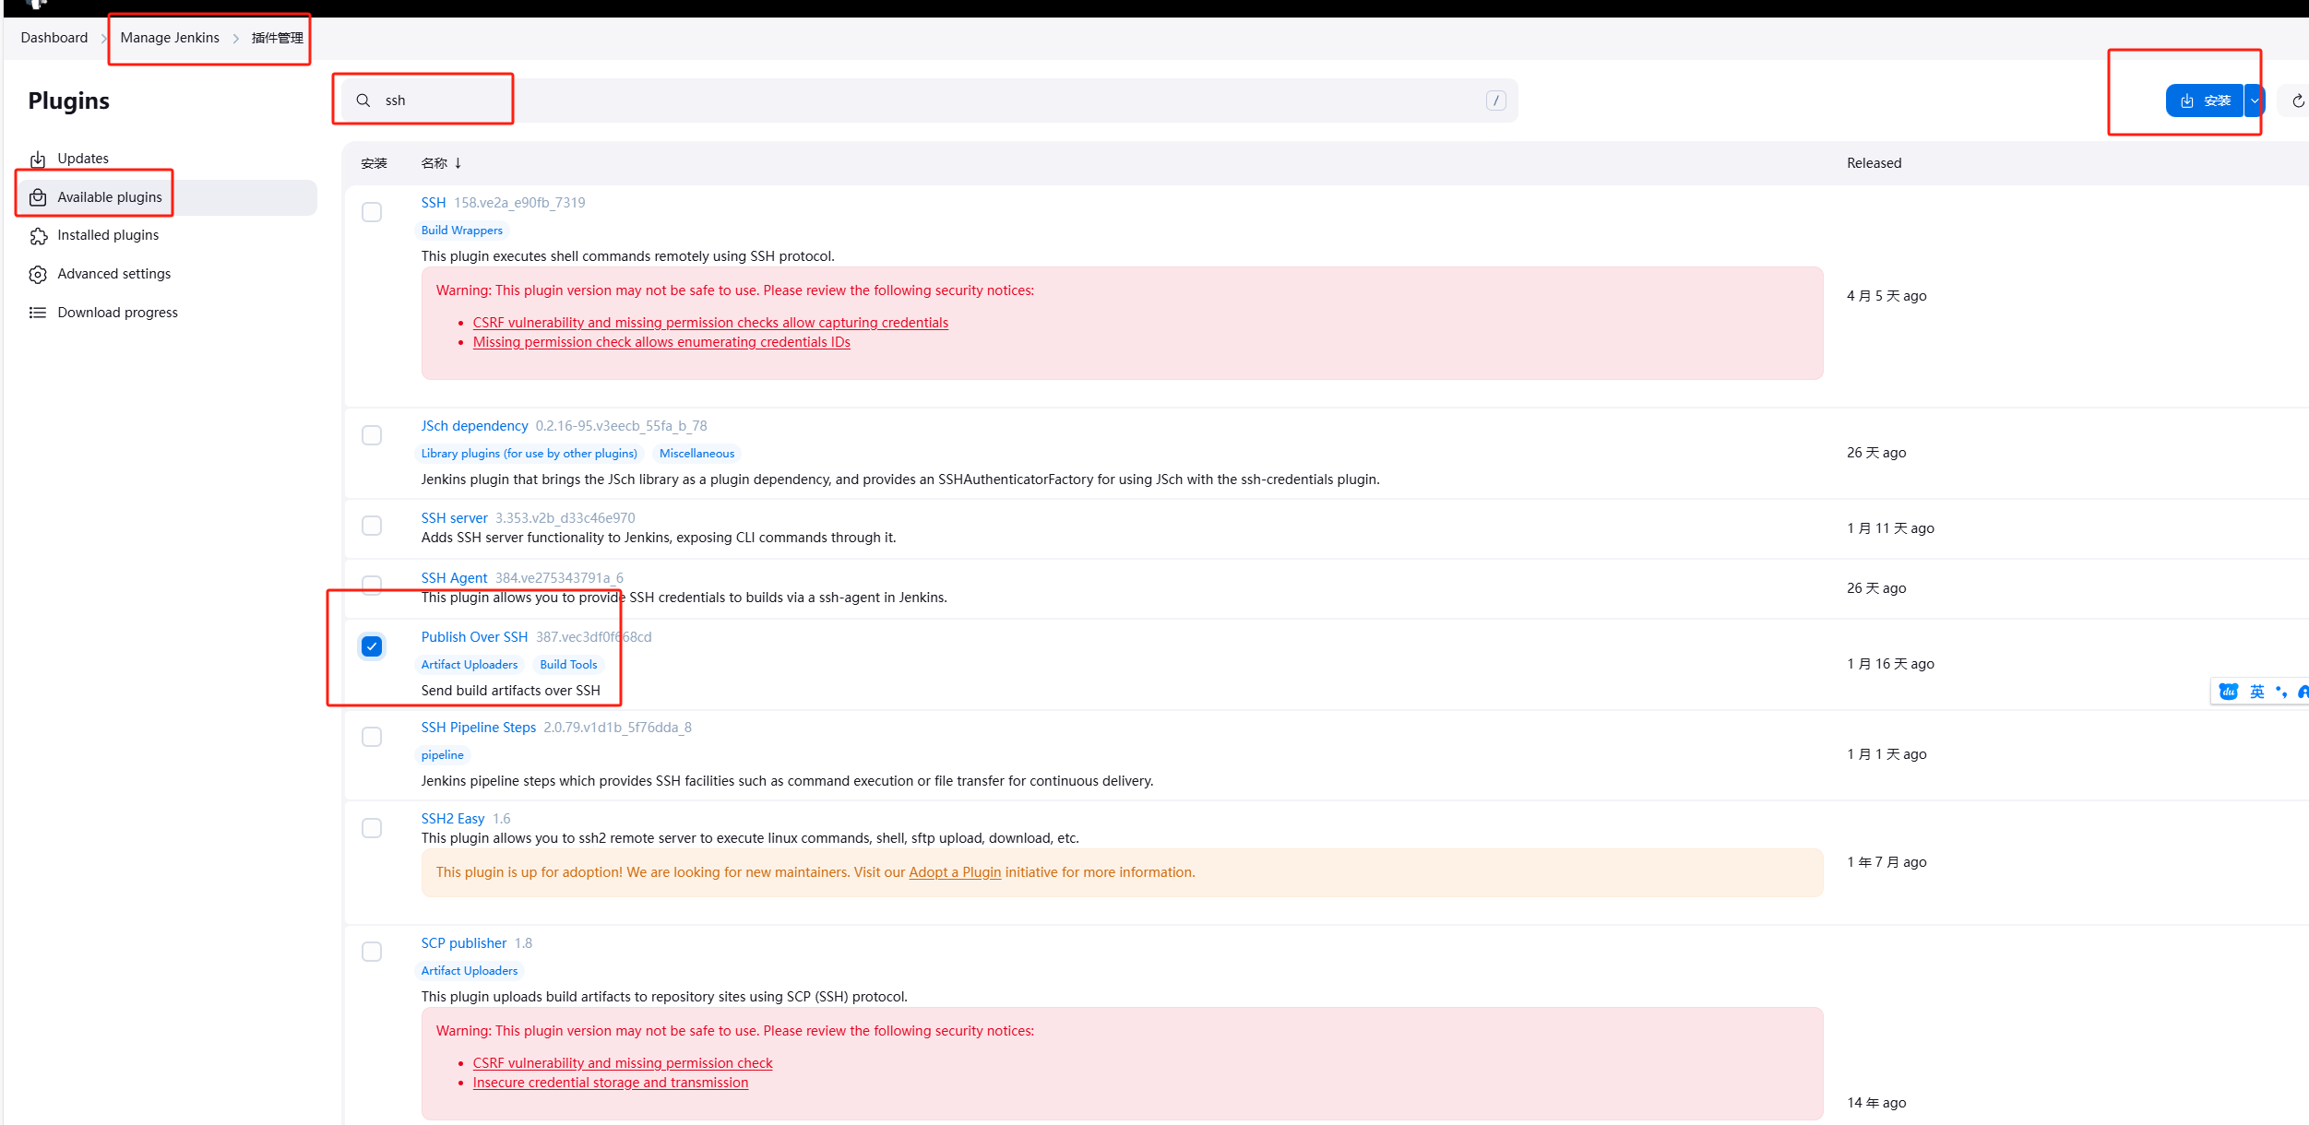Uncheck the Publish Over SSH checkbox
Image resolution: width=2309 pixels, height=1125 pixels.
pyautogui.click(x=372, y=646)
